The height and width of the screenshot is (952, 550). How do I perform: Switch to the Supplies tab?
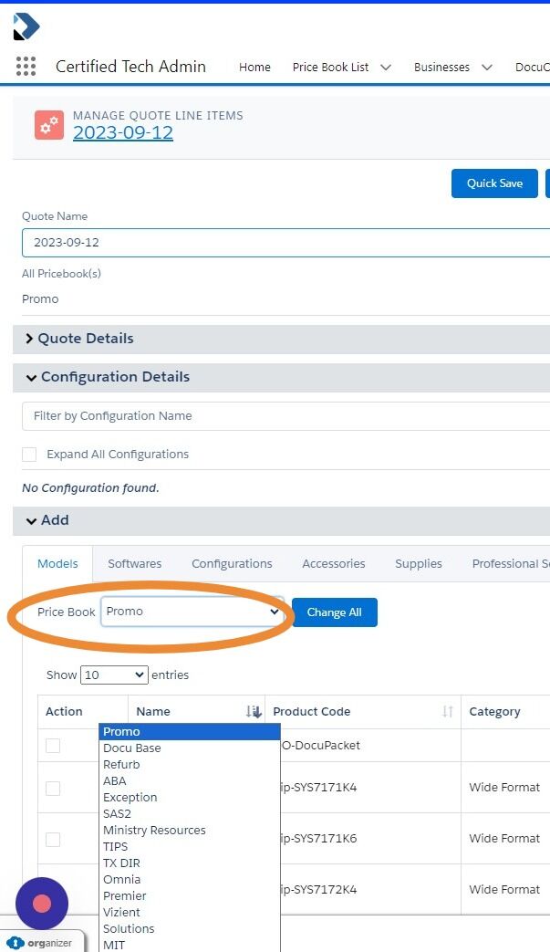point(419,564)
